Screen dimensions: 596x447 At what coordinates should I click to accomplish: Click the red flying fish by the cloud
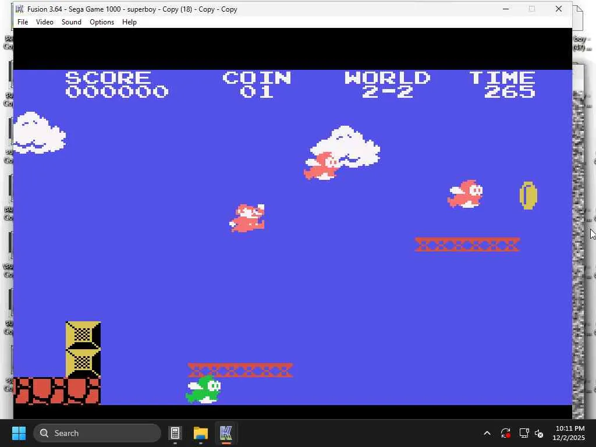coord(321,166)
